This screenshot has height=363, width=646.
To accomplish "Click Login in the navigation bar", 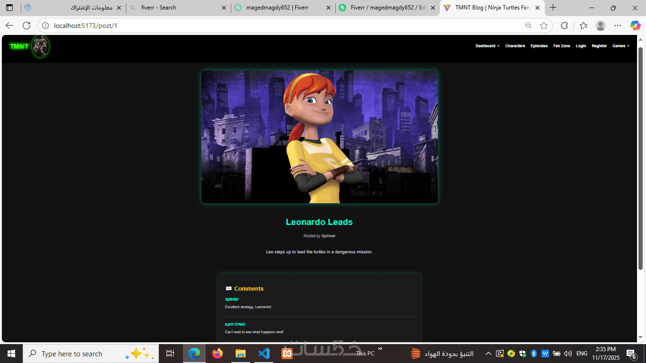I will pos(581,46).
